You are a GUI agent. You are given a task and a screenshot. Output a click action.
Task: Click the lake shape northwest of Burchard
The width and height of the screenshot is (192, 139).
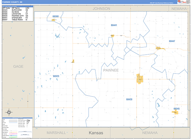click(x=57, y=36)
